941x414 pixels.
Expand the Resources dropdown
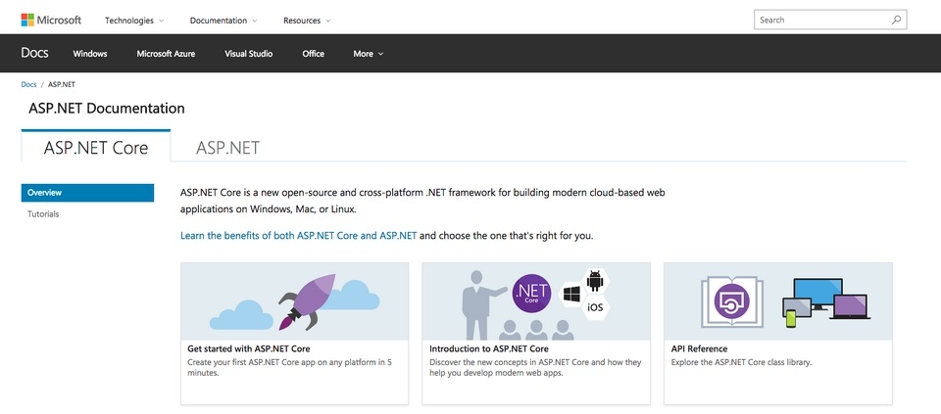point(307,20)
